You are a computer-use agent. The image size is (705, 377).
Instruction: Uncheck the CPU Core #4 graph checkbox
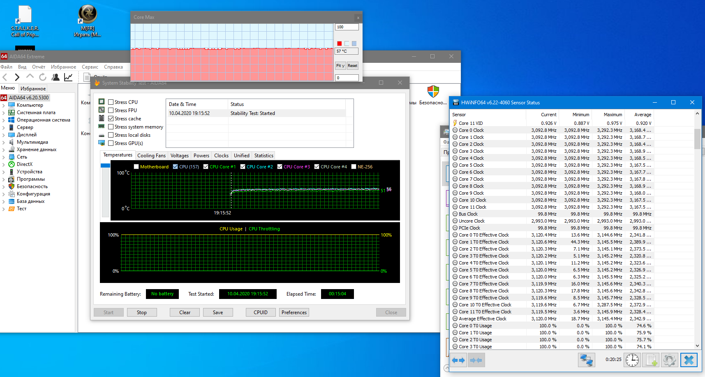click(317, 167)
